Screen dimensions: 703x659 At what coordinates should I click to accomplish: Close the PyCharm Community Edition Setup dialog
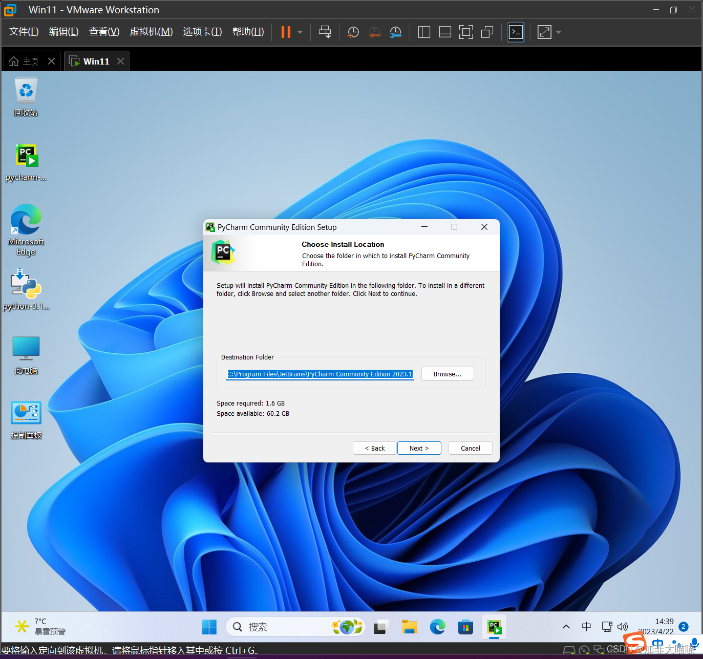coord(484,227)
